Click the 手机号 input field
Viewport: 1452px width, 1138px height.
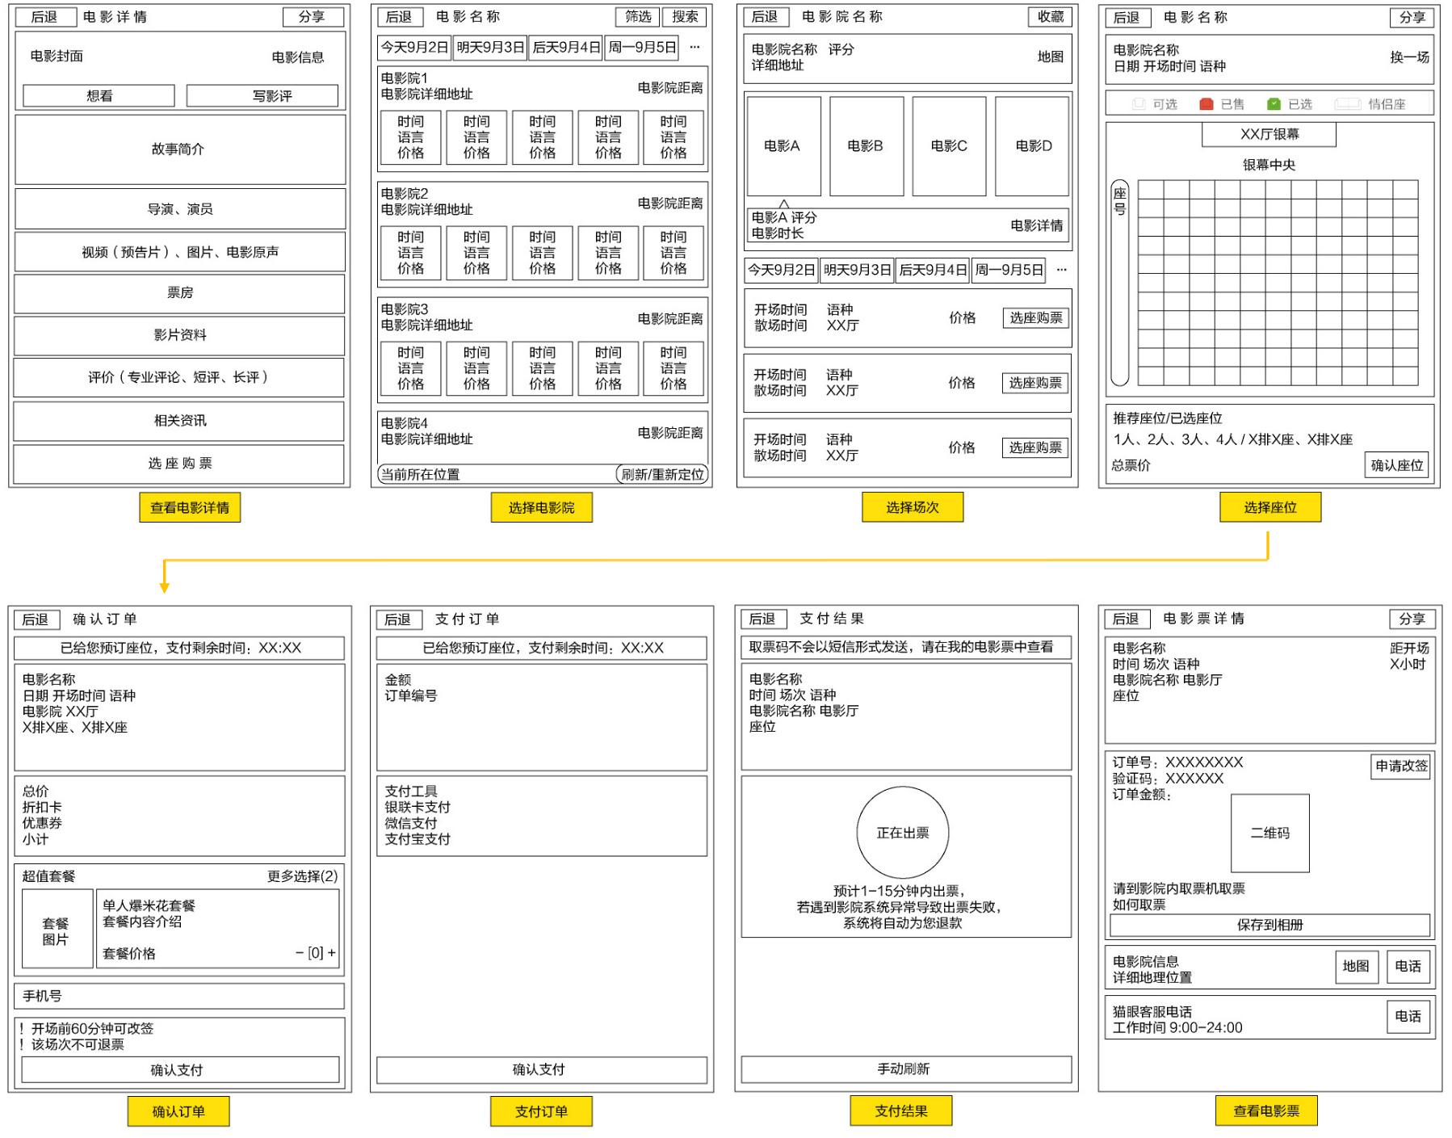click(x=180, y=997)
